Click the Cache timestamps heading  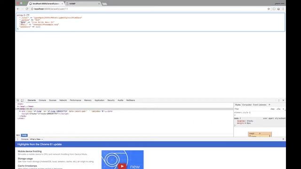[x=27, y=166]
